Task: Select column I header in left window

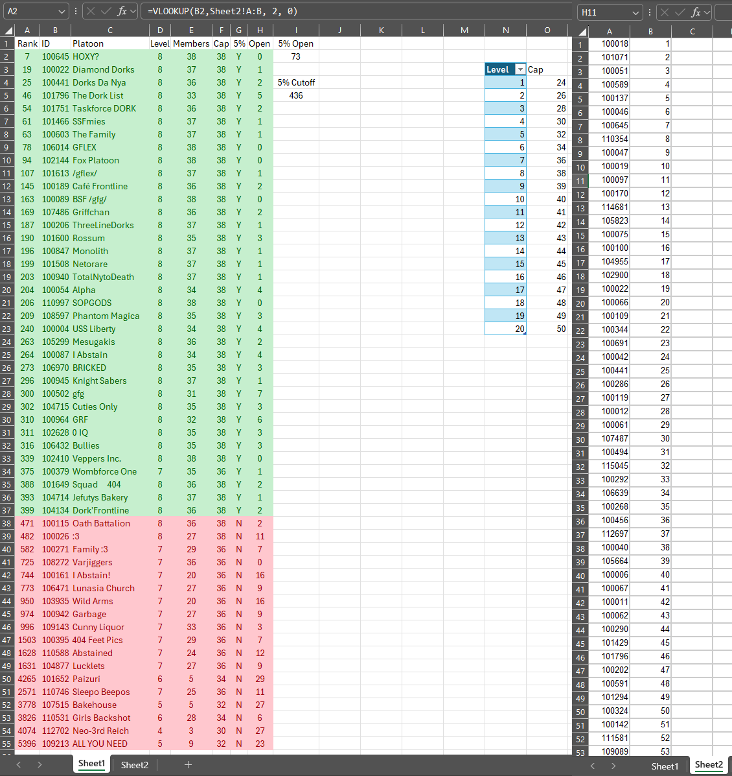Action: click(x=296, y=30)
